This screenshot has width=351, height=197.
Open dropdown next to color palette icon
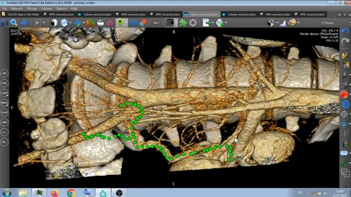click(x=298, y=22)
